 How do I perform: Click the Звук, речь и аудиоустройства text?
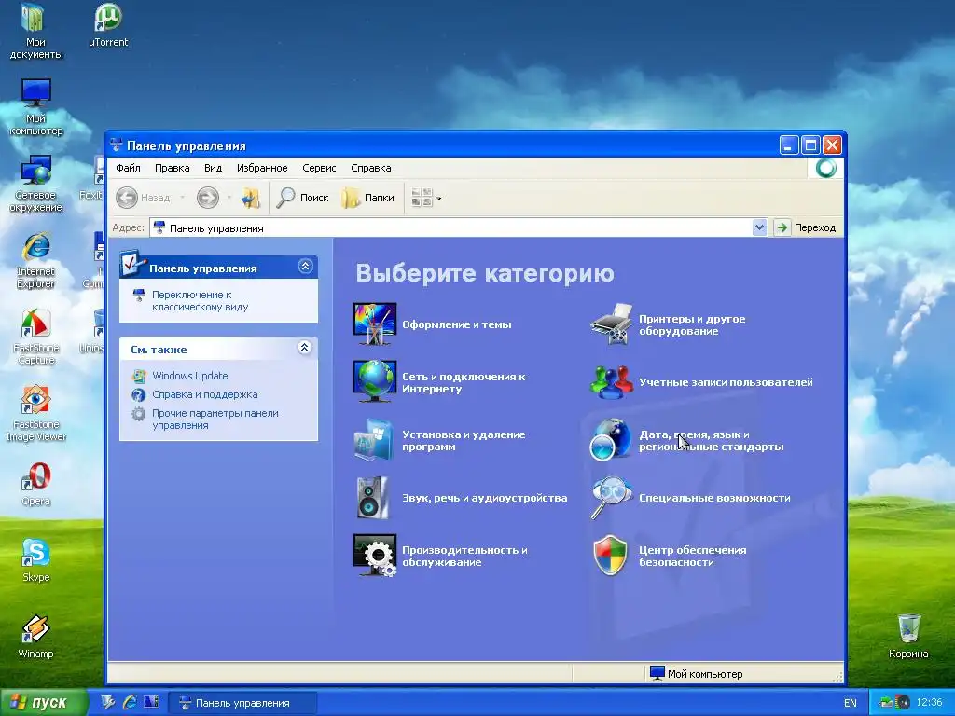tap(485, 498)
